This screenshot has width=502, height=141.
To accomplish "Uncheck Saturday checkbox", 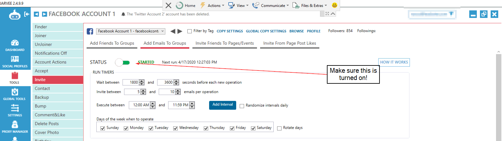I will pyautogui.click(x=253, y=128).
